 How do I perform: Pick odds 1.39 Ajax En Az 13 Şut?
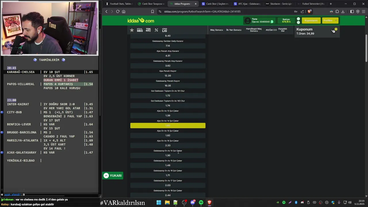point(168,116)
